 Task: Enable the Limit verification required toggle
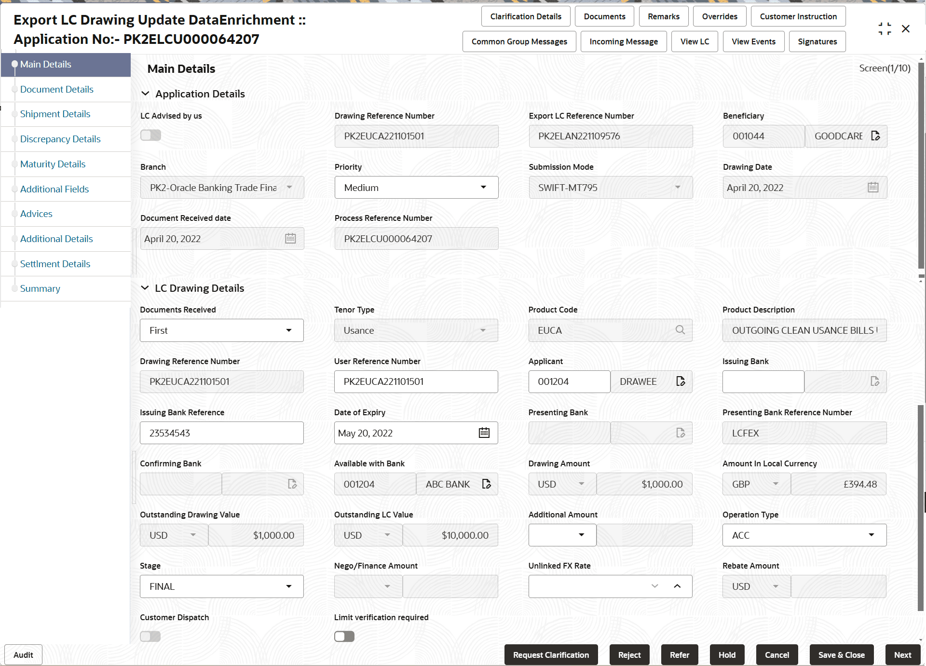[344, 636]
